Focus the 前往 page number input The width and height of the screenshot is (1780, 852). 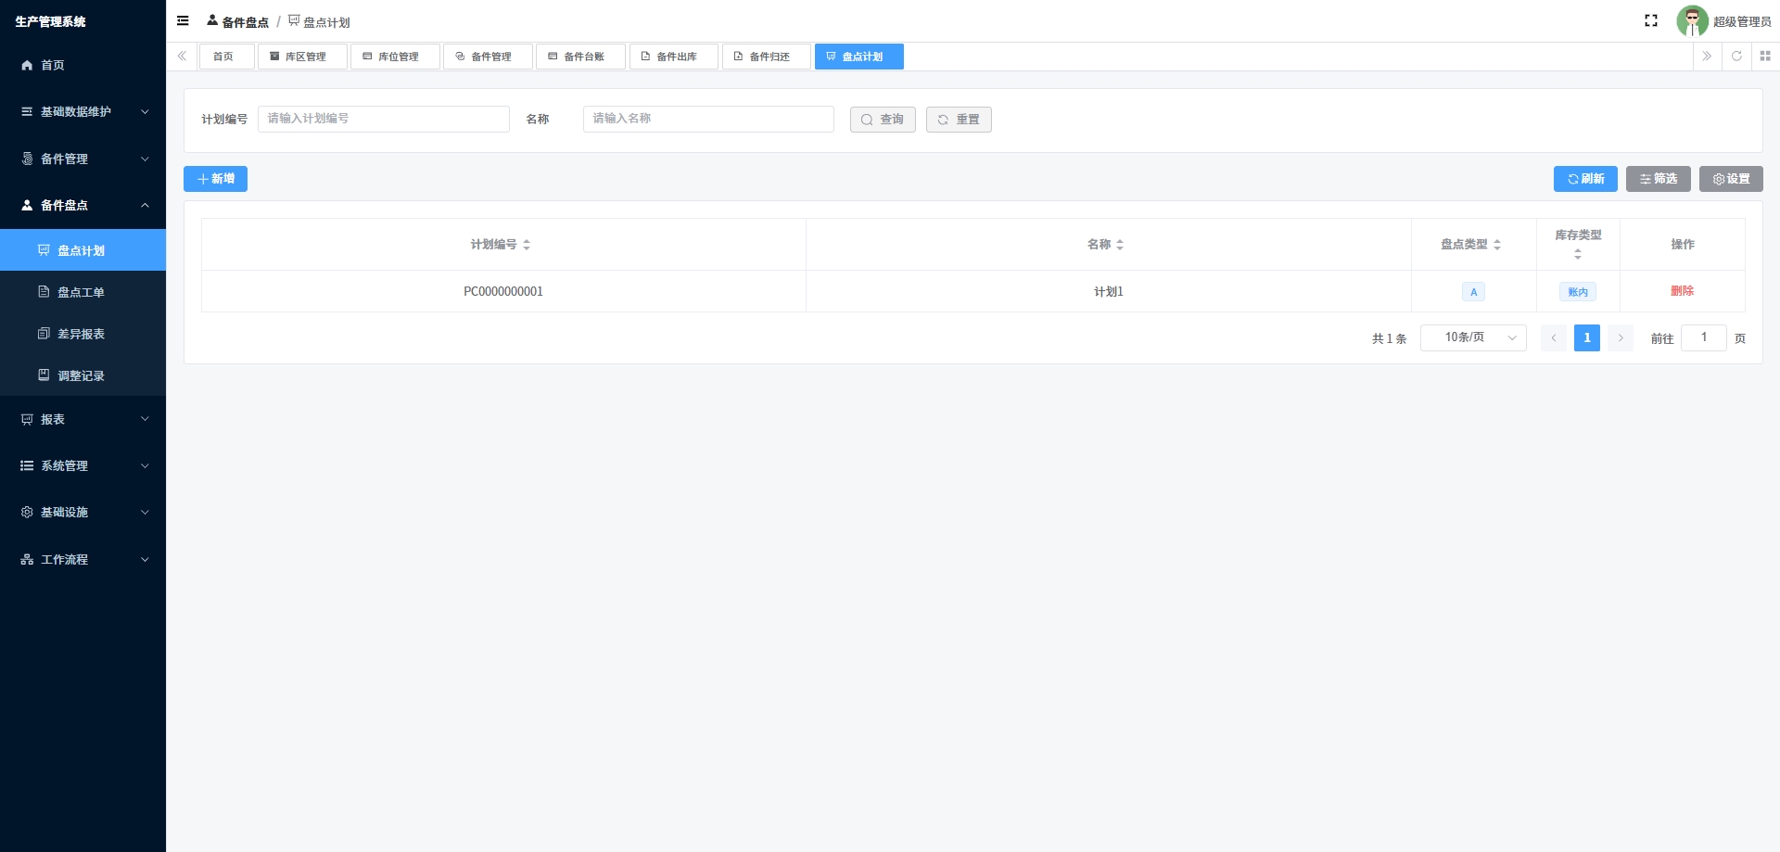pyautogui.click(x=1704, y=337)
